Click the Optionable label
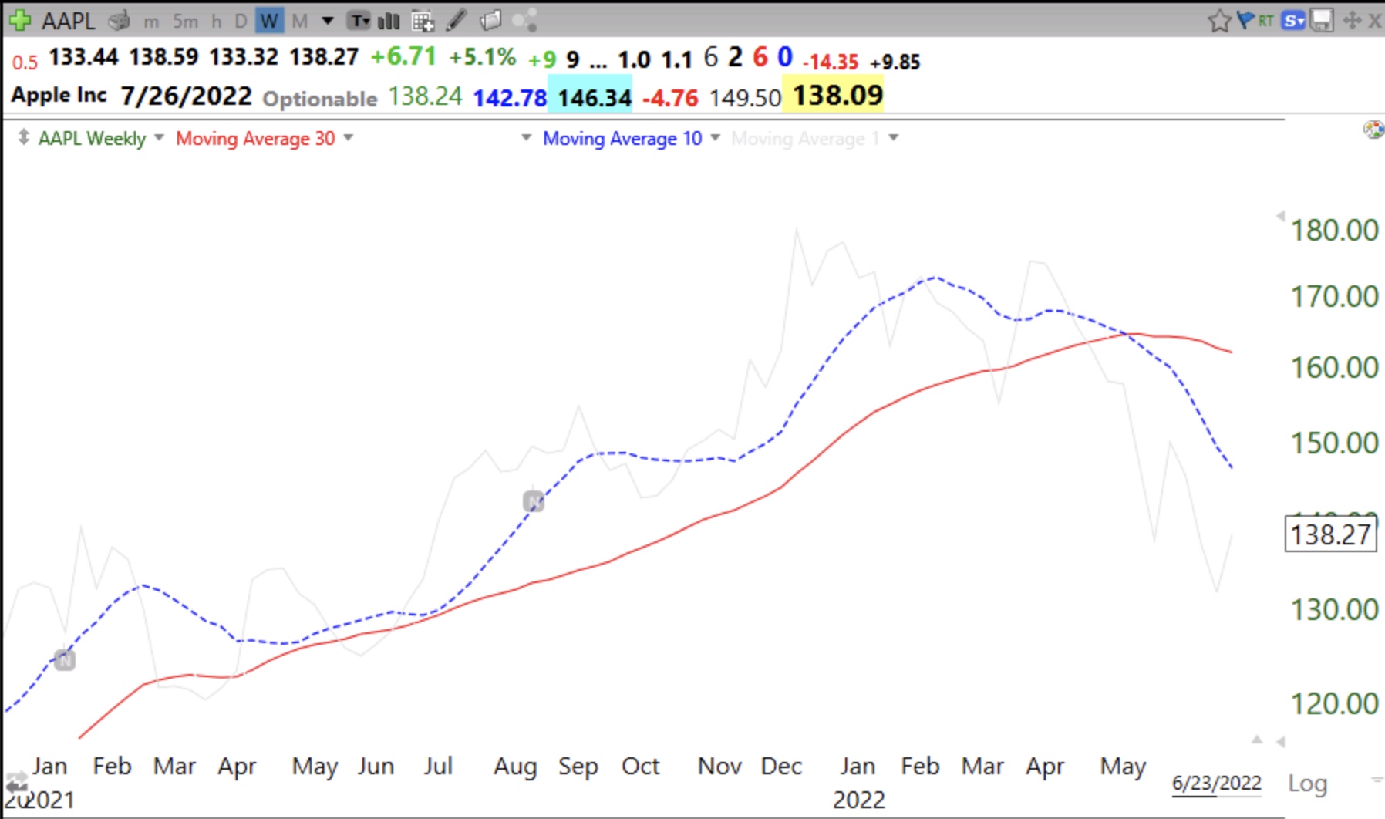The width and height of the screenshot is (1385, 819). [x=320, y=99]
